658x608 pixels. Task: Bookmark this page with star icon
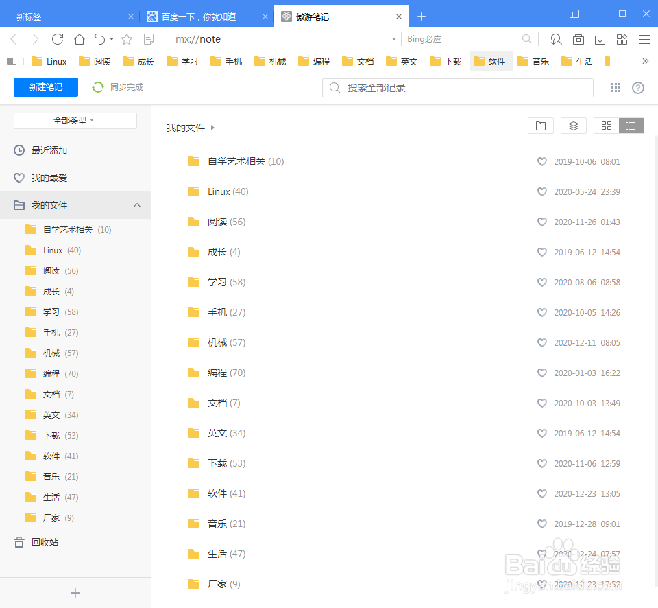click(x=127, y=40)
